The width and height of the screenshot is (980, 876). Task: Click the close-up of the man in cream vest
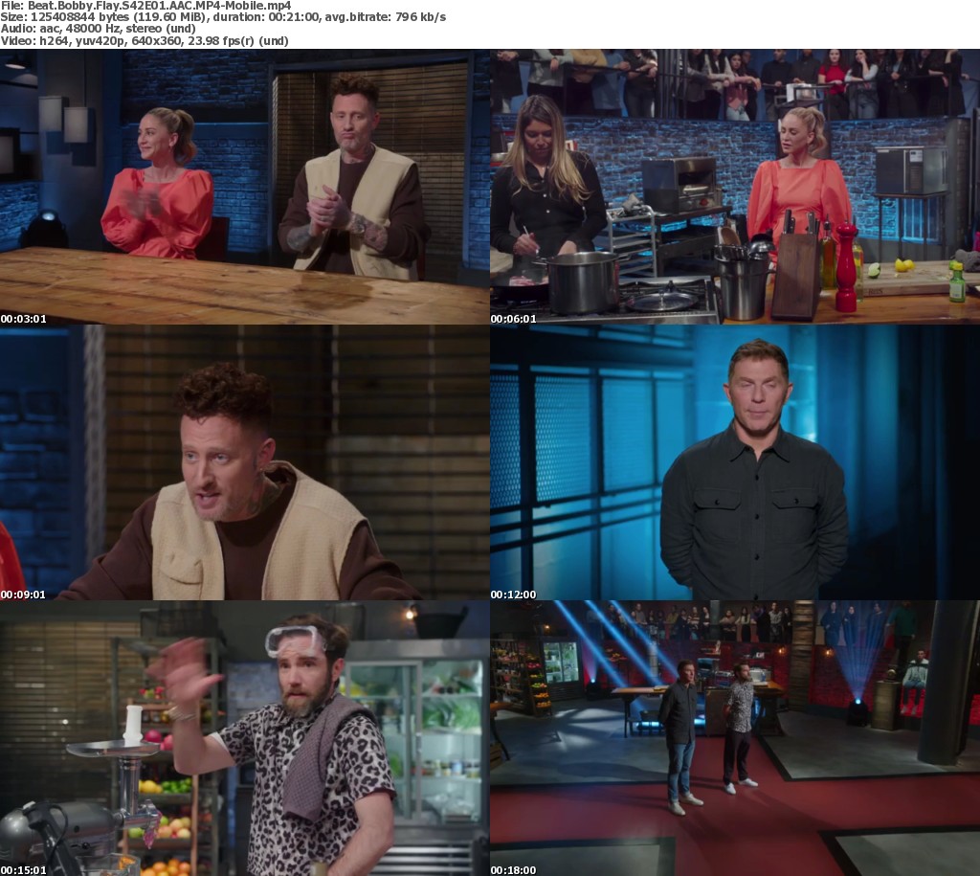(x=245, y=462)
